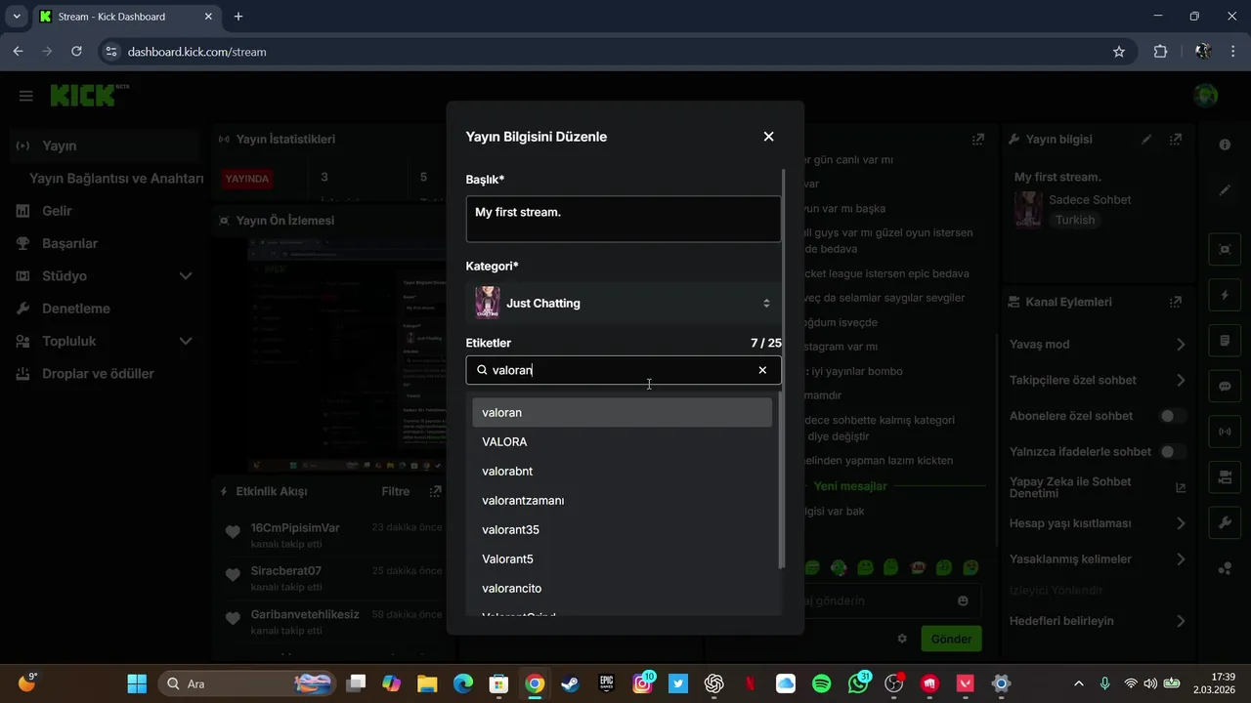
Task: Open the Gelir sidebar page
Action: 105,211
